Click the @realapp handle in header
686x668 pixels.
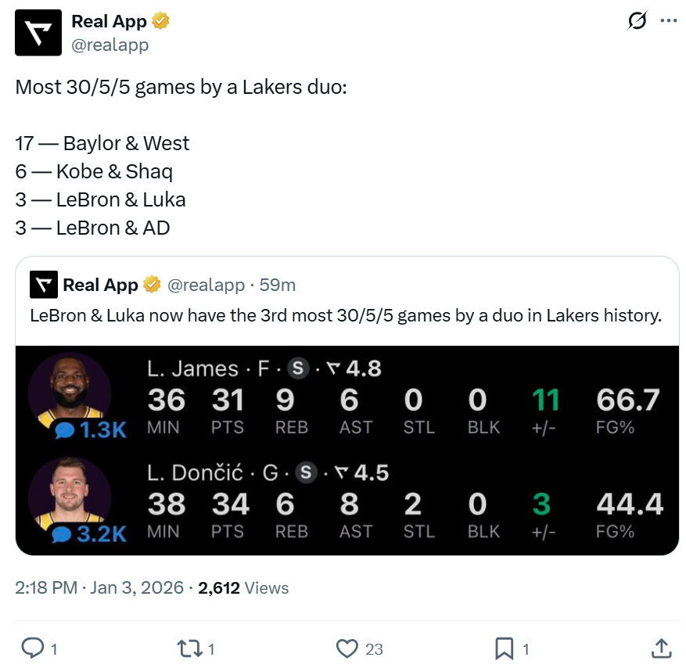(110, 45)
